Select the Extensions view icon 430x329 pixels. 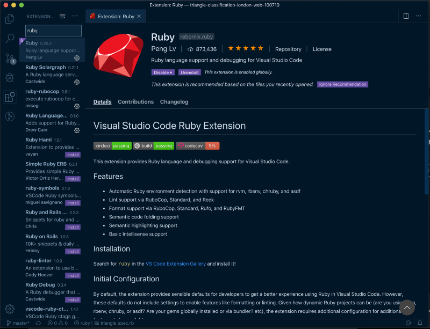10,97
